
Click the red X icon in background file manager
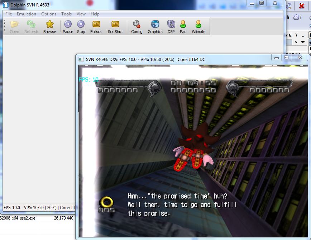point(302,6)
